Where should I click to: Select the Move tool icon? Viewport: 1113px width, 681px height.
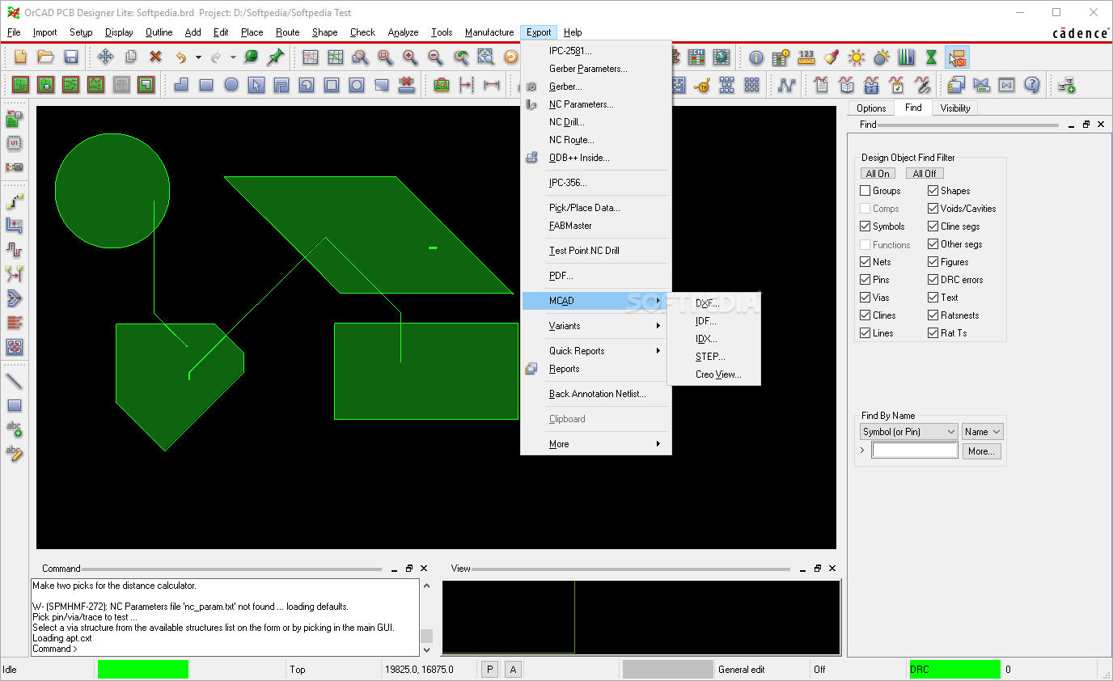click(105, 57)
